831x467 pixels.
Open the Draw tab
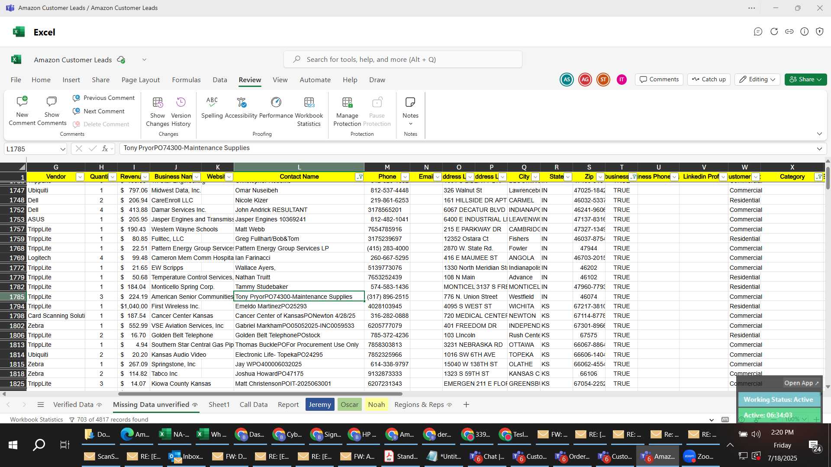tap(377, 80)
